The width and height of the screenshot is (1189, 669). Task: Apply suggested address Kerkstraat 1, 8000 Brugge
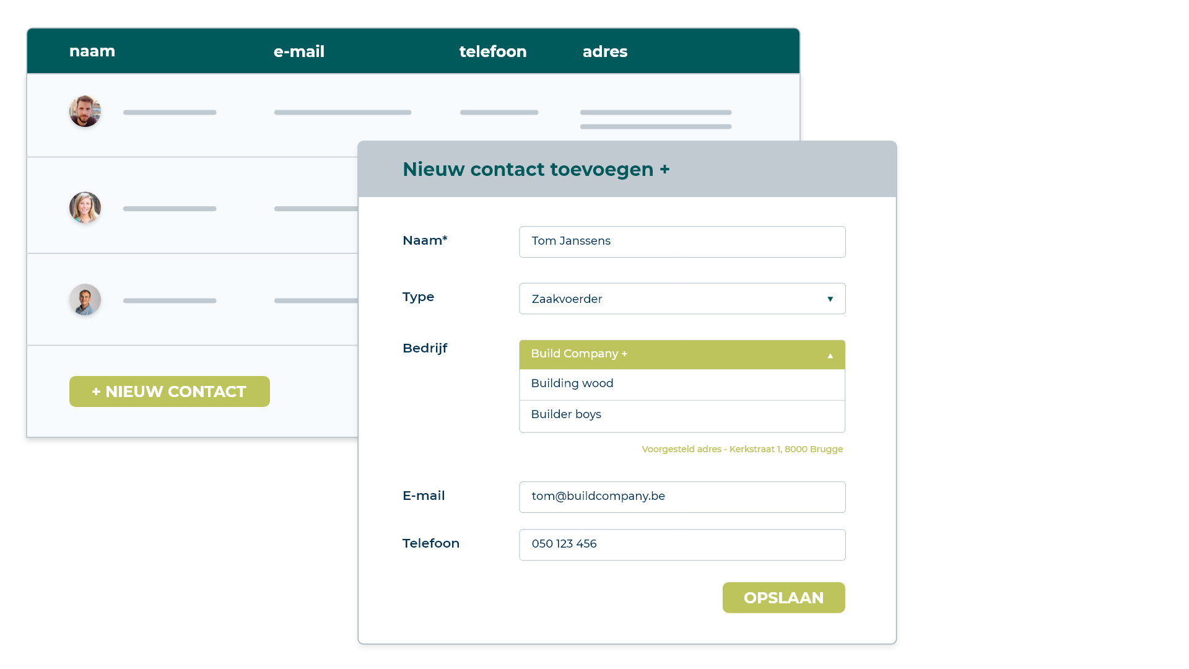tap(742, 449)
